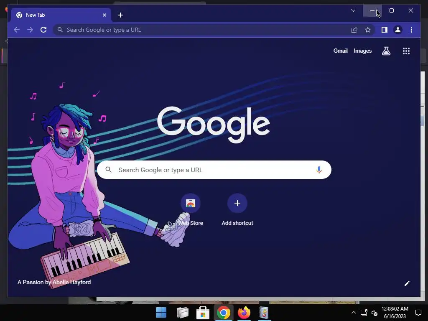This screenshot has width=428, height=321.
Task: Minimize the Chrome window
Action: [372, 10]
